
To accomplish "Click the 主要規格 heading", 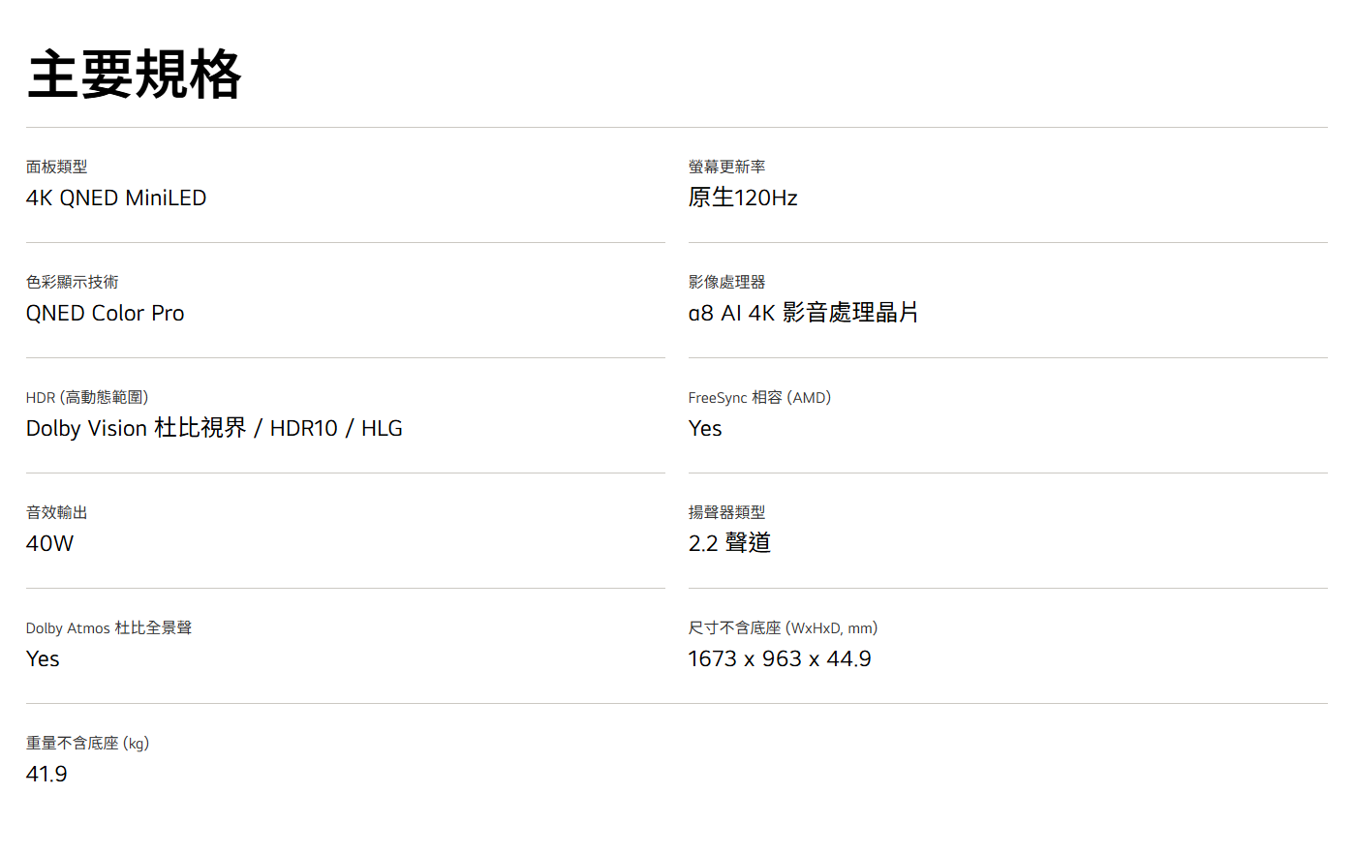I will [135, 75].
